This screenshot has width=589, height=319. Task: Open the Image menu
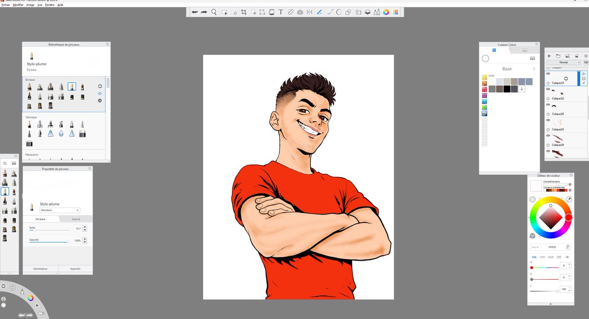(30, 4)
